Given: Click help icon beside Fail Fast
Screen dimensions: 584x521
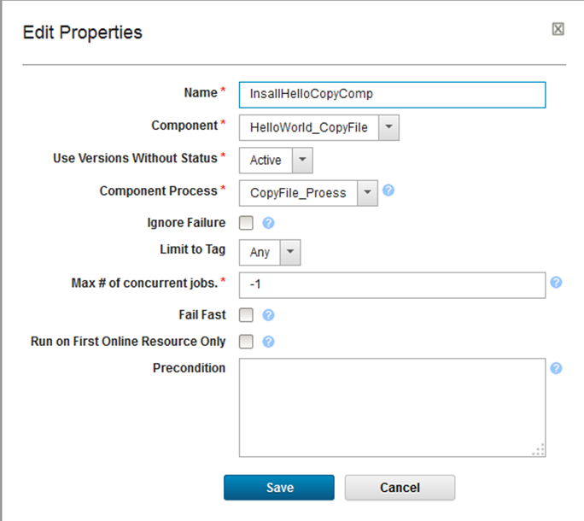Looking at the screenshot, I should [268, 315].
